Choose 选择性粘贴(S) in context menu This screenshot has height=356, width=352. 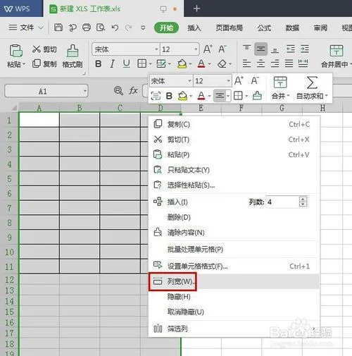(234, 185)
